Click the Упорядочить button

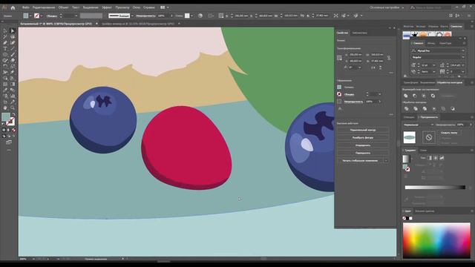363,145
